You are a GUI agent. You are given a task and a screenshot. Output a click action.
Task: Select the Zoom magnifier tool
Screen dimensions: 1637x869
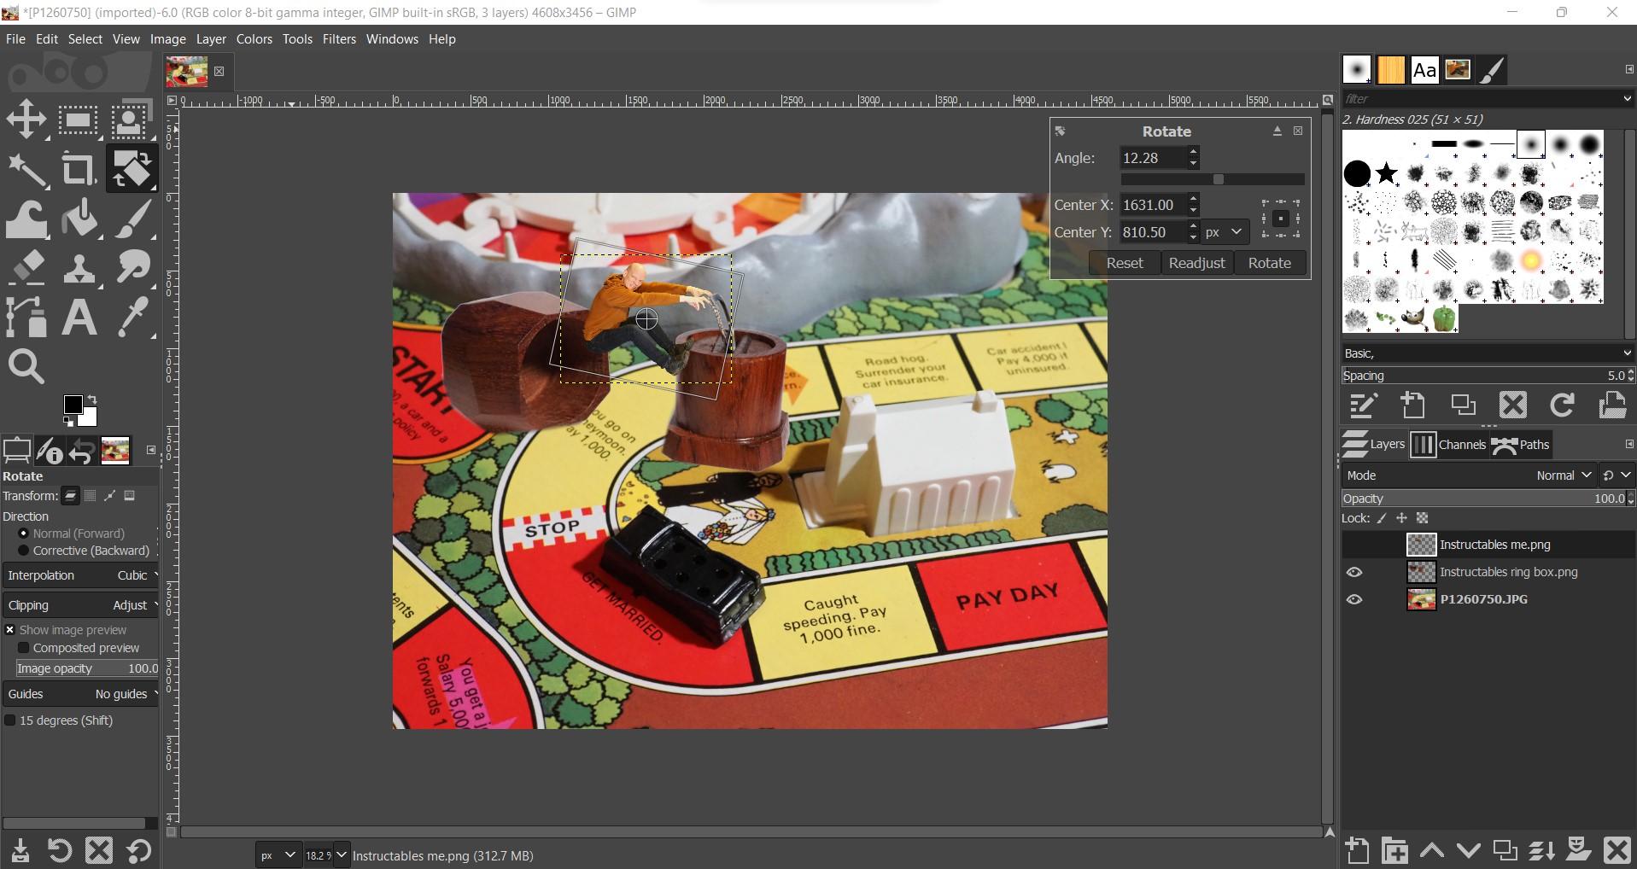pyautogui.click(x=26, y=367)
